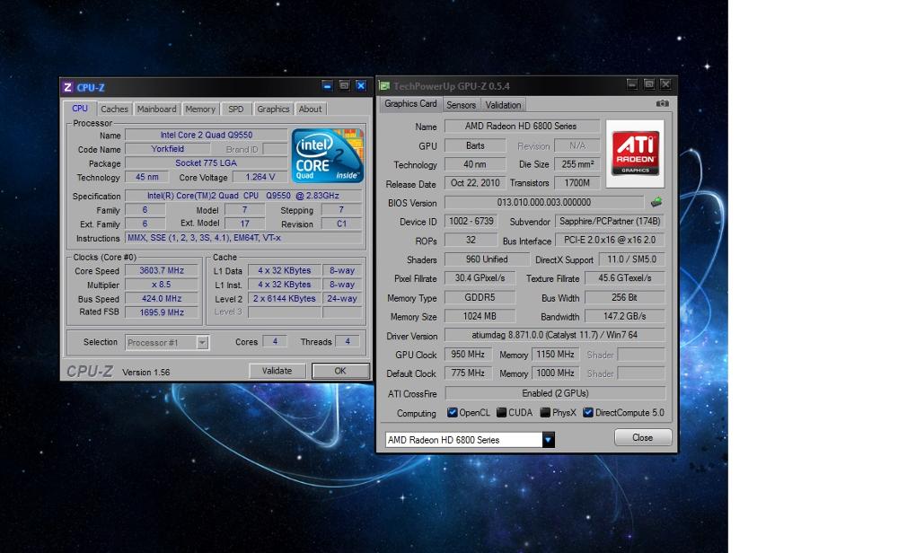
Task: Click the Validate button in CPU-Z
Action: [x=277, y=371]
